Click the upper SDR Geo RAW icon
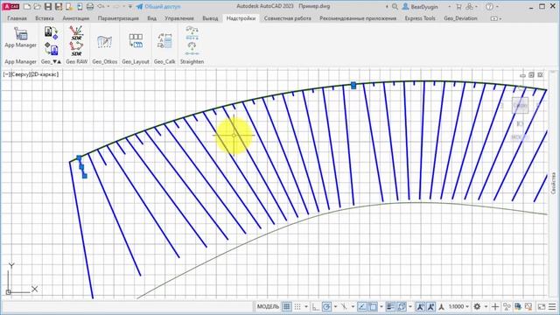The width and height of the screenshot is (560, 315). pyautogui.click(x=76, y=32)
